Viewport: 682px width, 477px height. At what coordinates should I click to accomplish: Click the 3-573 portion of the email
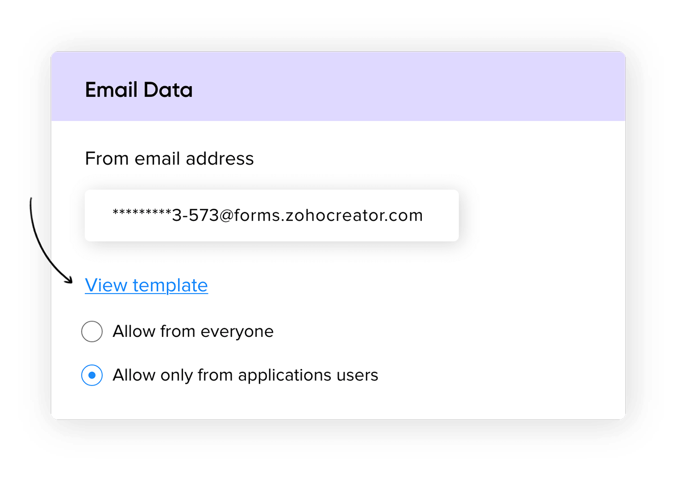(195, 215)
